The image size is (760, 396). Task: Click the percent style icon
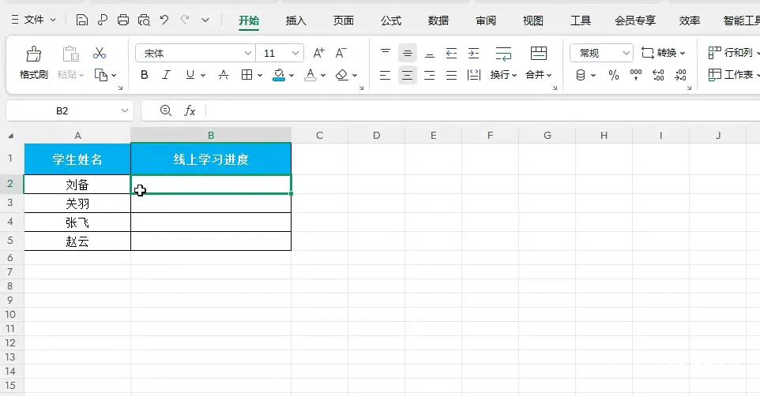614,75
